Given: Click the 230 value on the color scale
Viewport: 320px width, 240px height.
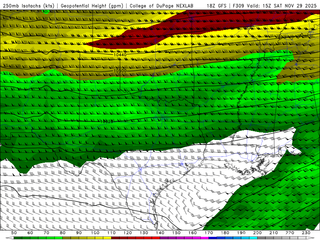Looking at the screenshot, I should 306,233.
